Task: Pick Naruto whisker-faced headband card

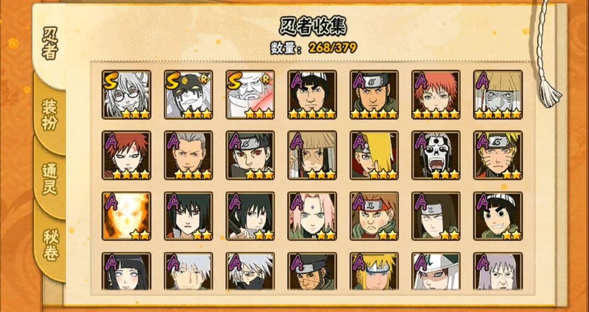Action: (x=498, y=155)
